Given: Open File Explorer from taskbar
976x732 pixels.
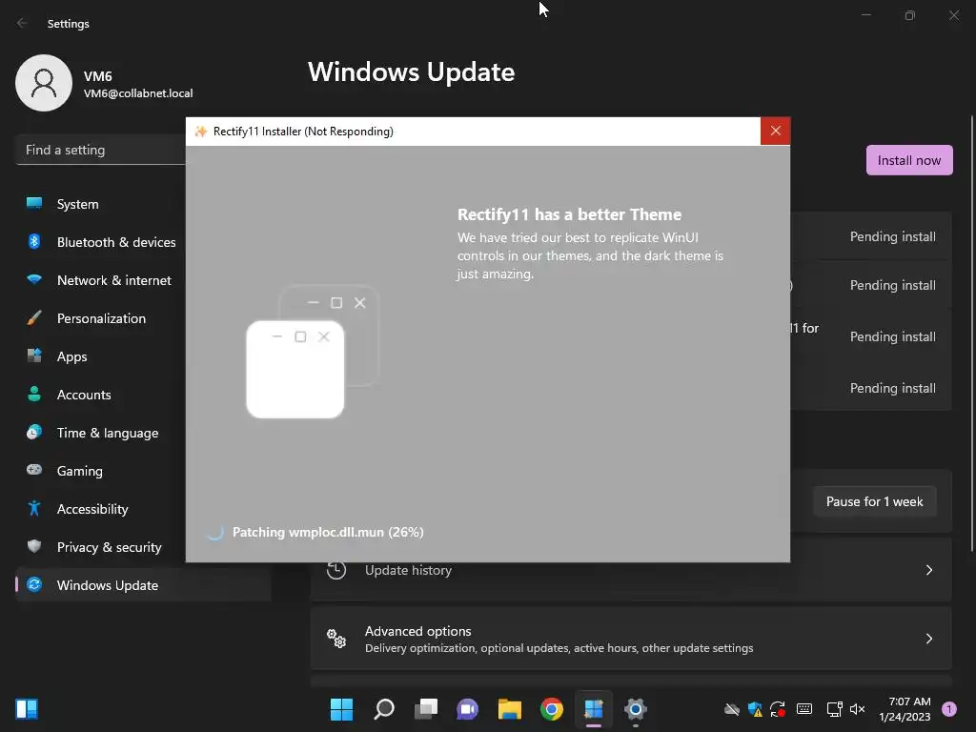Looking at the screenshot, I should tap(510, 709).
